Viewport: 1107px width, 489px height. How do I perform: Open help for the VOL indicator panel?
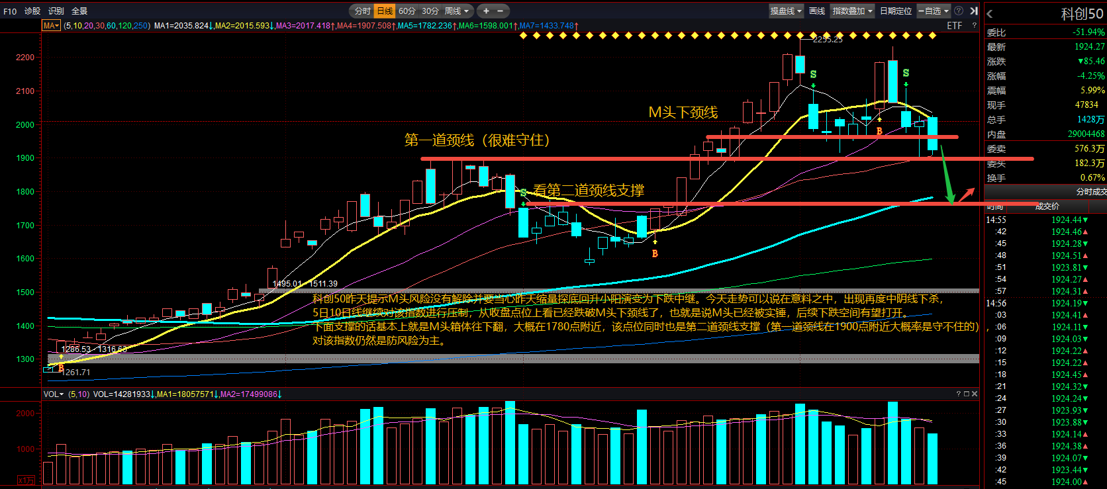coord(958,394)
